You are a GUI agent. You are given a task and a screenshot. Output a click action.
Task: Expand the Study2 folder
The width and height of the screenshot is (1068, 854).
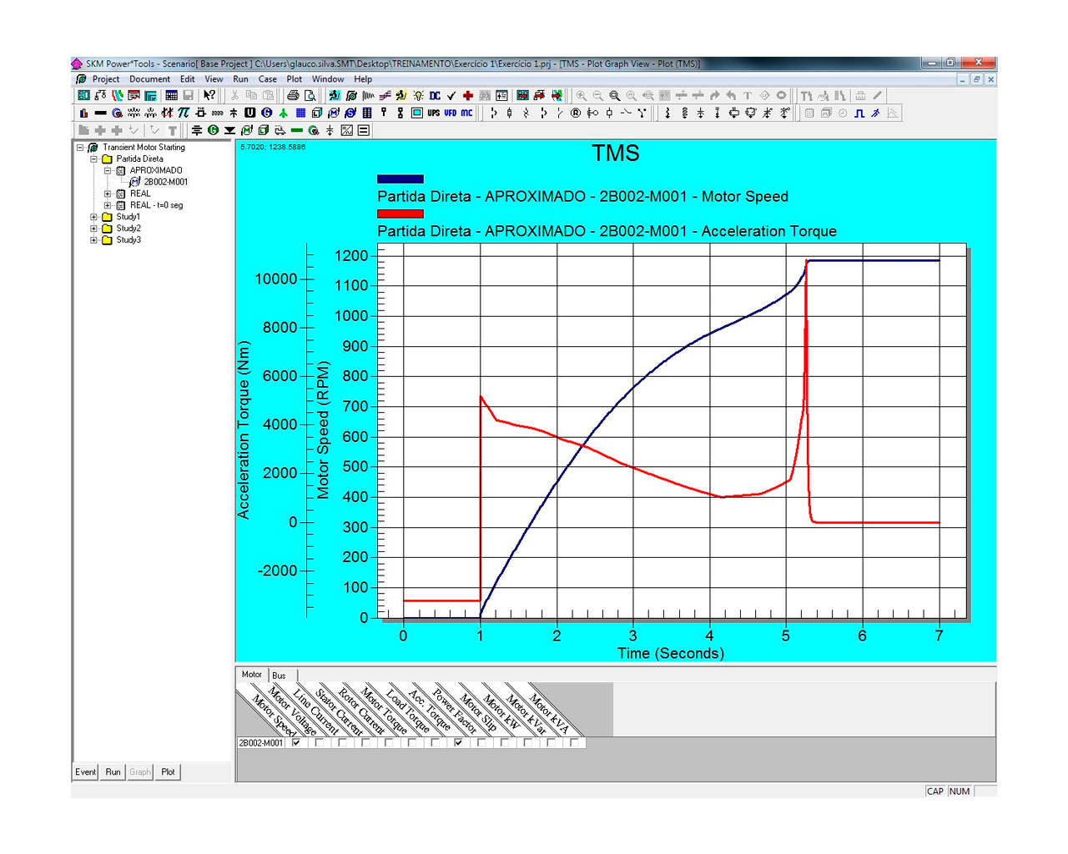(94, 229)
